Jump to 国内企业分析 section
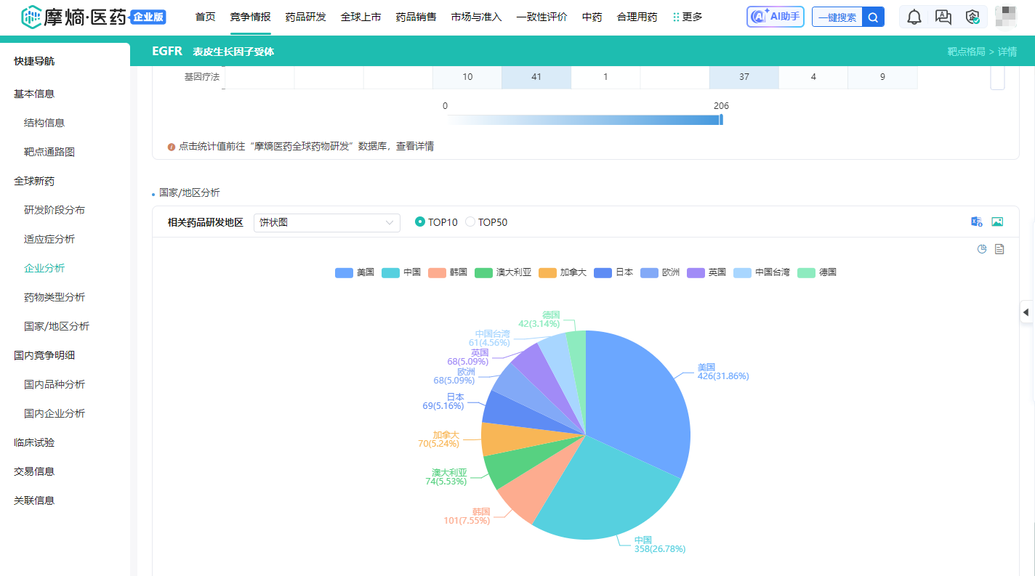This screenshot has width=1035, height=576. (x=55, y=413)
